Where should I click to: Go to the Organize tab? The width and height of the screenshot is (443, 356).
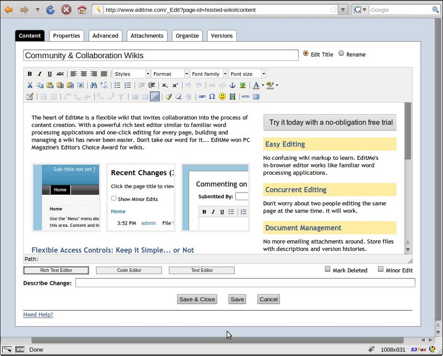pyautogui.click(x=187, y=36)
